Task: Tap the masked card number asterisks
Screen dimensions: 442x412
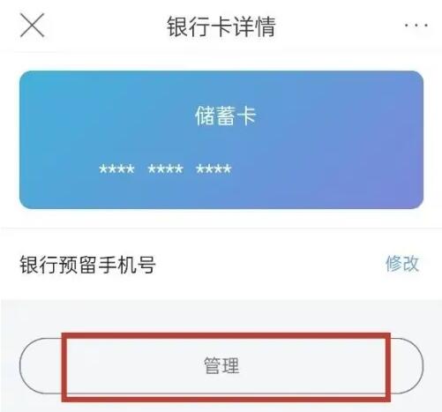Action: [x=165, y=169]
